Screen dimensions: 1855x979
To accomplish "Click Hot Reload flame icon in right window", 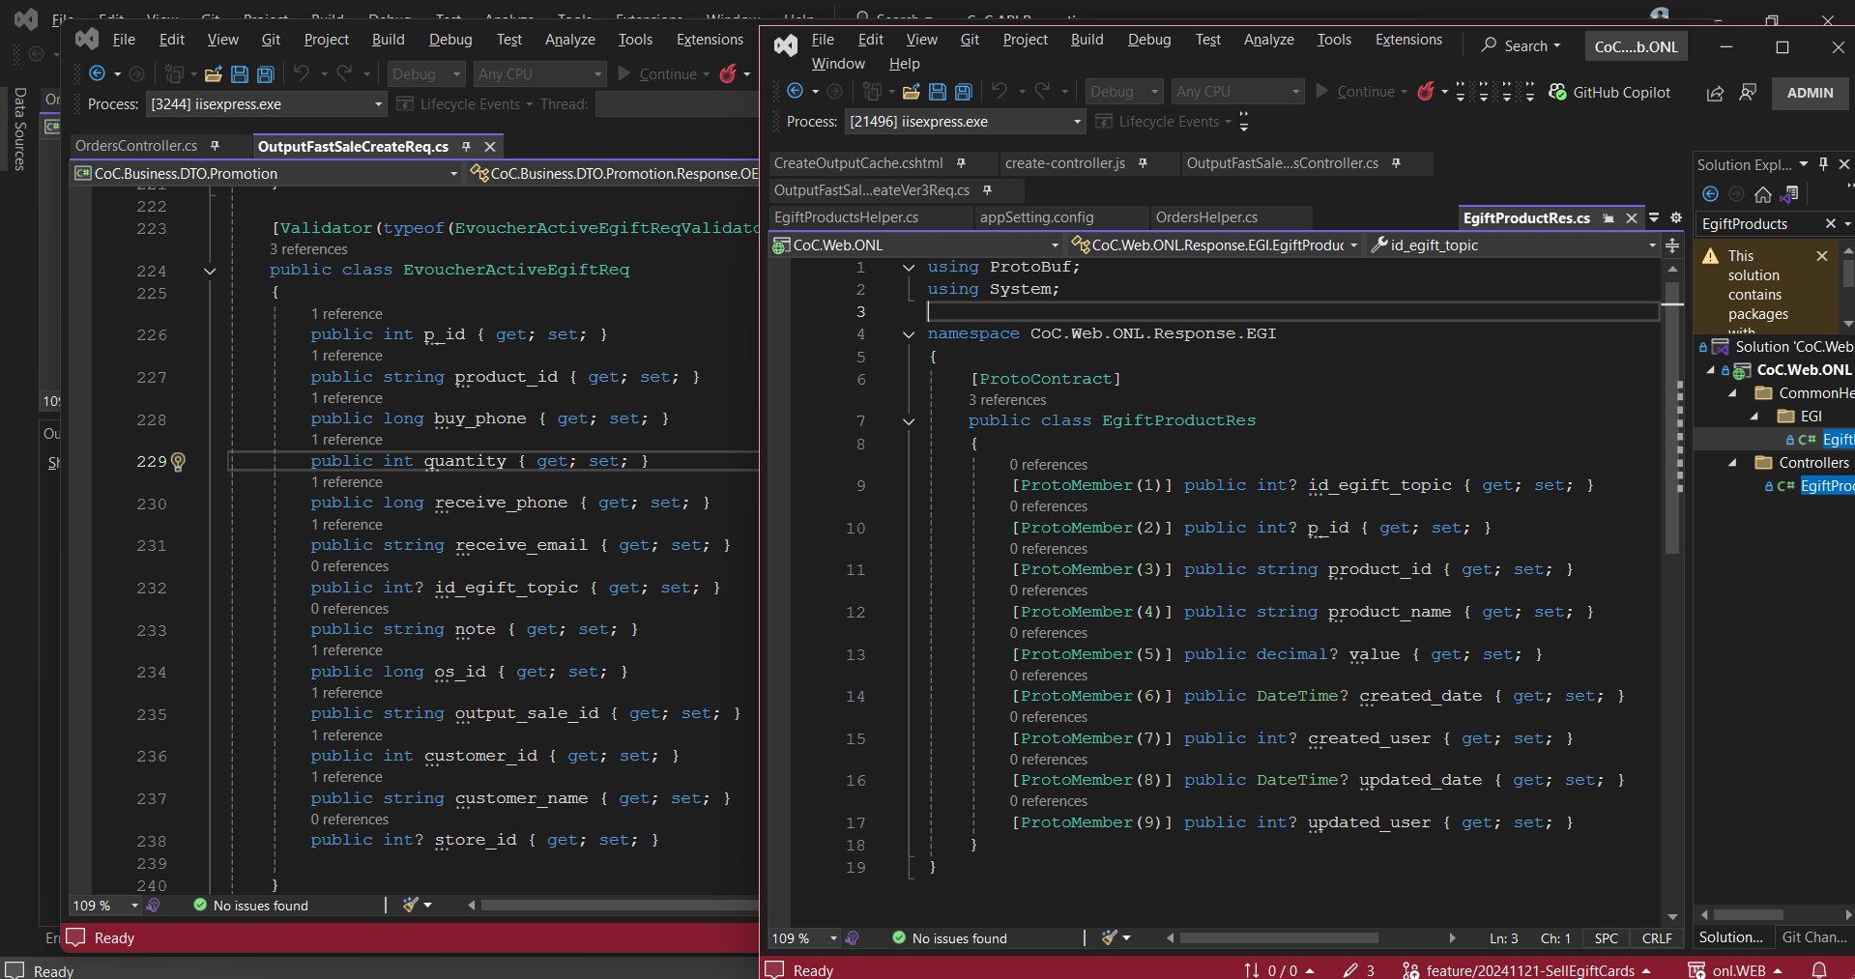I will point(1425,92).
